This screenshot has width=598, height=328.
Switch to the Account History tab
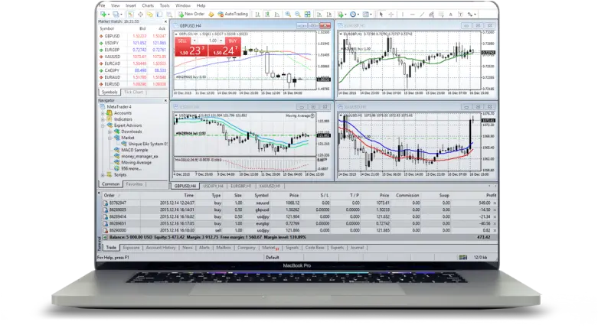point(160,248)
